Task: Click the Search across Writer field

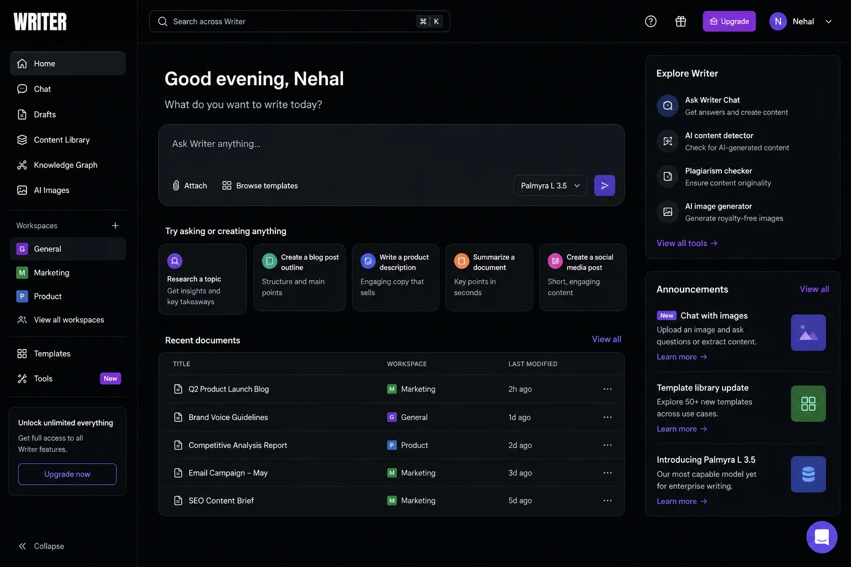Action: coord(299,22)
